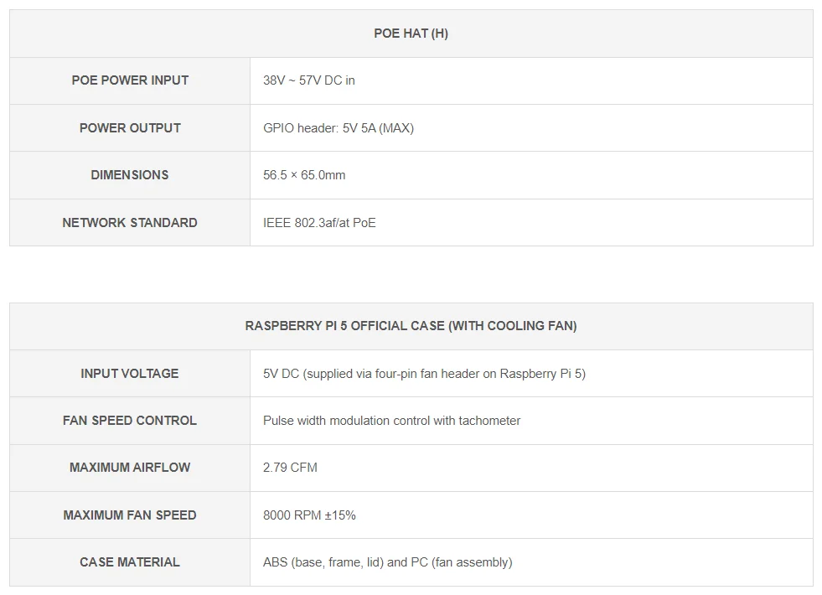Click the 38V ~ 57V DC in value
The height and width of the screenshot is (595, 822).
(309, 80)
